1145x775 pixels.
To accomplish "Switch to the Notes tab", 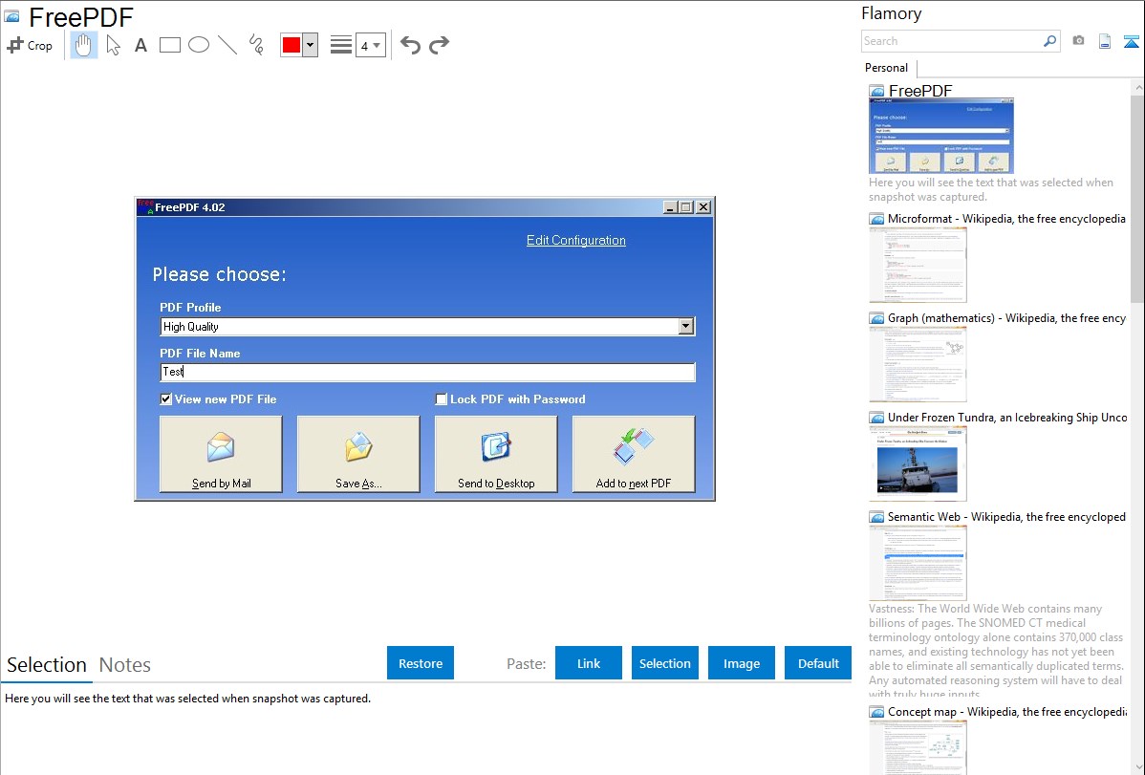I will pos(125,665).
